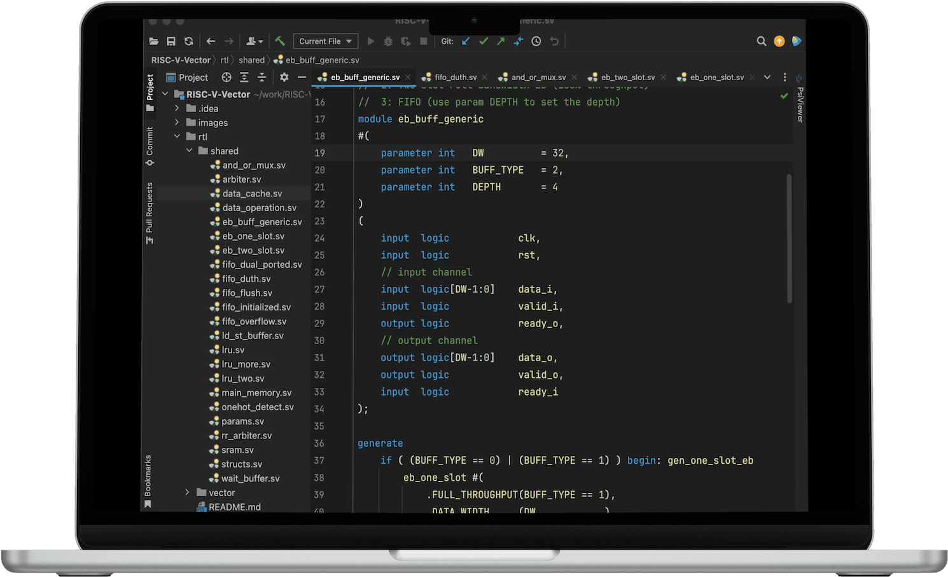Collapse the shared folder in Project tree

[189, 151]
